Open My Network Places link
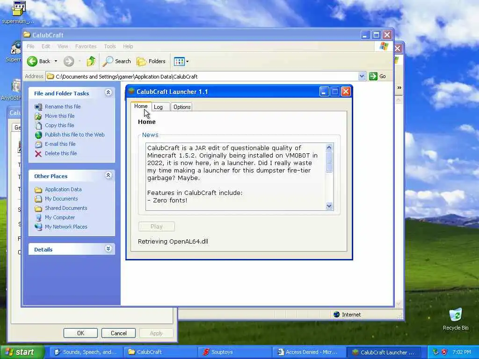The width and height of the screenshot is (479, 359). click(x=66, y=227)
